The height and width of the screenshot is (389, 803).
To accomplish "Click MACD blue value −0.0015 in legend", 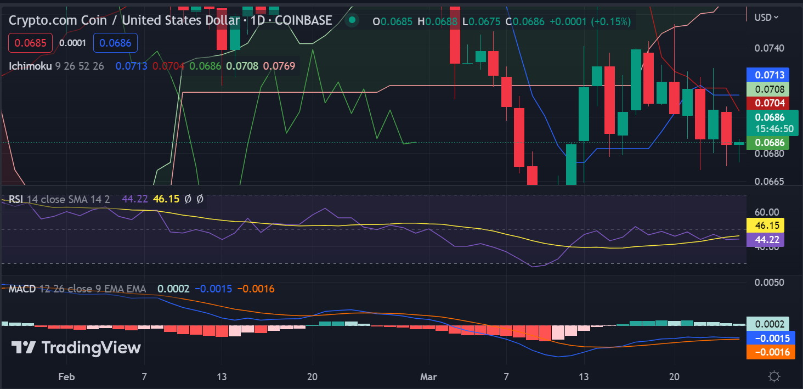I will click(x=213, y=289).
